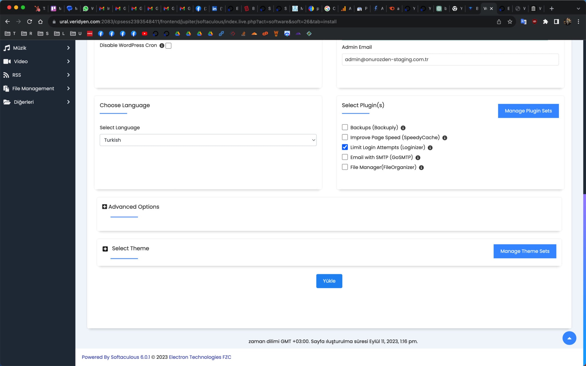The width and height of the screenshot is (586, 366).
Task: Click the Manage Theme Sets button
Action: 525,251
